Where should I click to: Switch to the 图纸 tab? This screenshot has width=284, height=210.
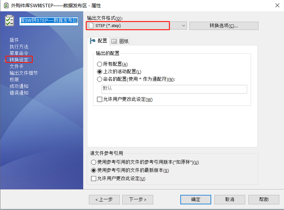(x=120, y=41)
